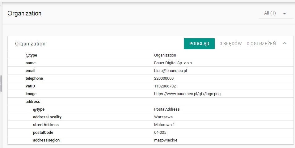295x148 pixels.
Task: Click the email value biuro@bauerseo.pl
Action: [x=171, y=71]
